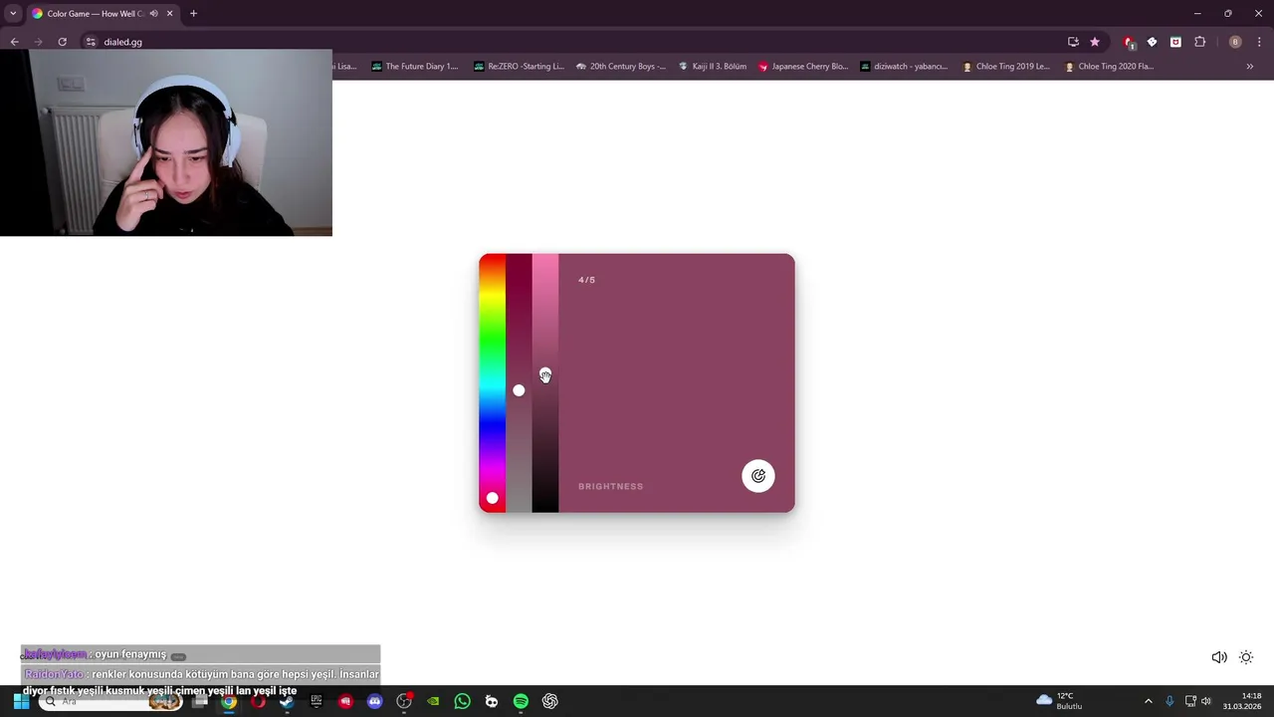Open 'diziwatch - yabancı...' bookmark
1274x717 pixels.
(904, 67)
